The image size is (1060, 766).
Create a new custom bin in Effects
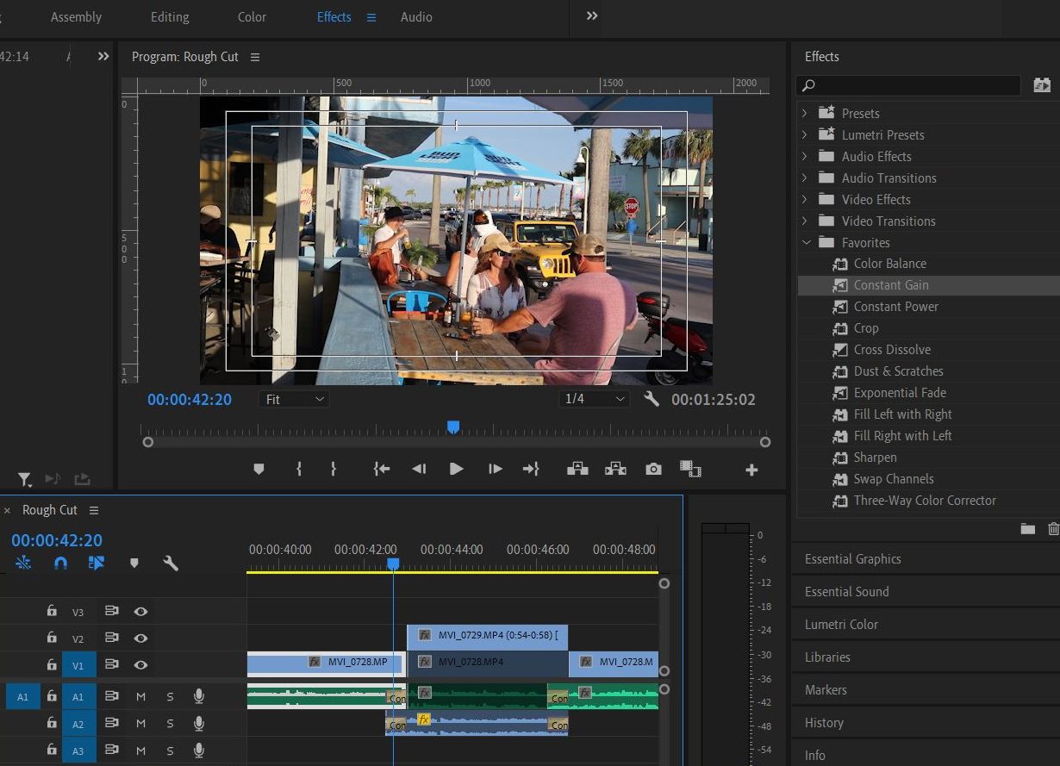(x=1027, y=528)
